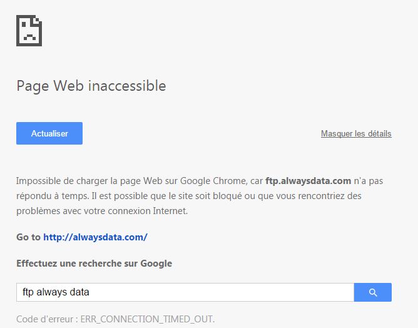This screenshot has width=418, height=328.
Task: Click the 'ftp always data' search text
Action: (x=56, y=292)
